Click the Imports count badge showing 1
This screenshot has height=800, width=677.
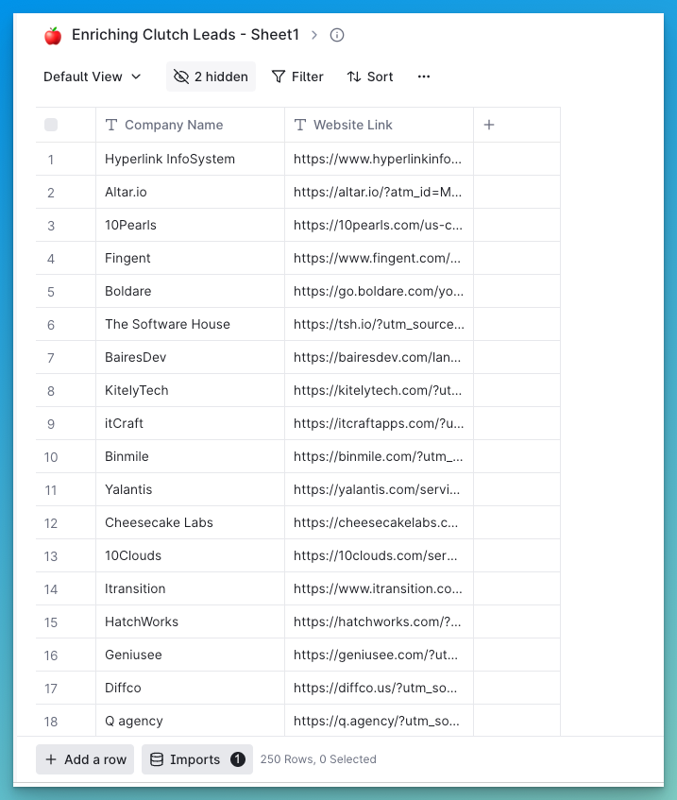click(237, 759)
